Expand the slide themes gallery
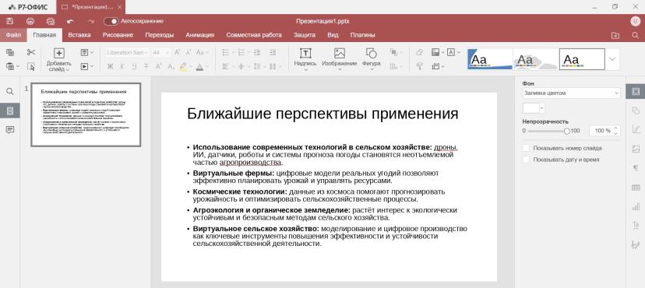 pyautogui.click(x=612, y=59)
